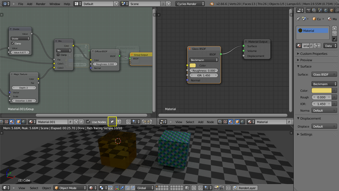Remove material slot with minus icon in properties
Viewport: 339px width, 191px height.
click(x=334, y=33)
